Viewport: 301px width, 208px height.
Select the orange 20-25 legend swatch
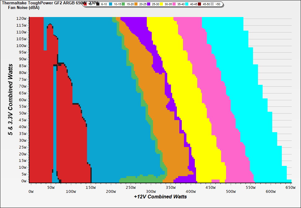click(137, 4)
